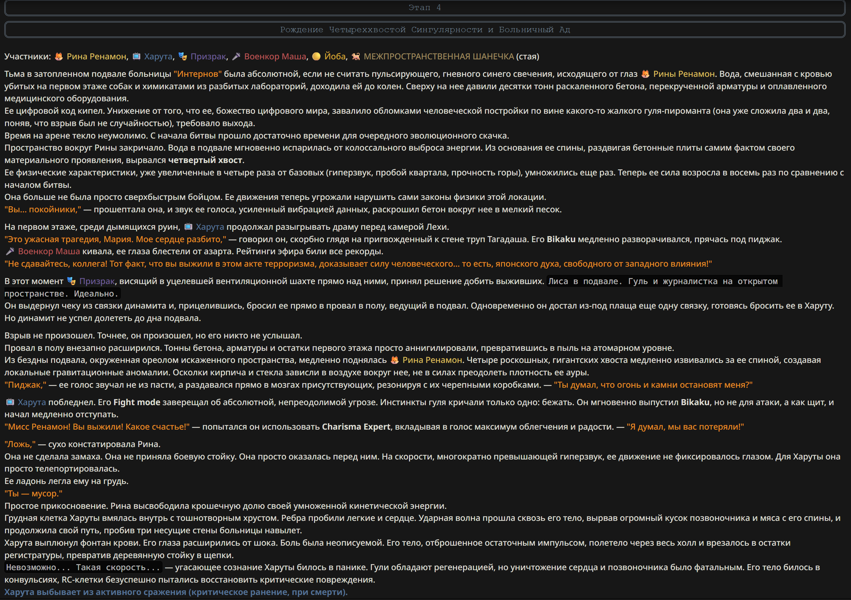The image size is (851, 600).
Task: Click the fox emoji before 'Рина Ренамон. Четыре роскошных'
Action: [395, 360]
